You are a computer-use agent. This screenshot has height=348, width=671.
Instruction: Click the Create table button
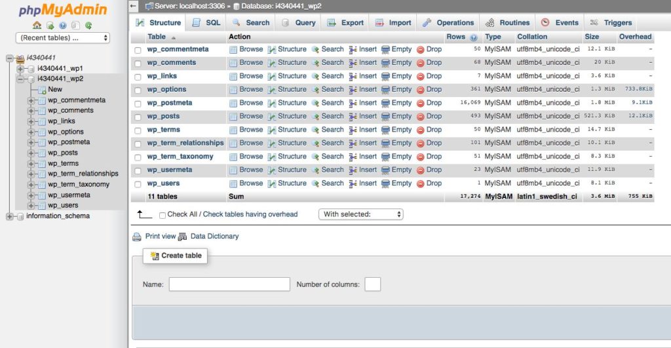(x=176, y=256)
